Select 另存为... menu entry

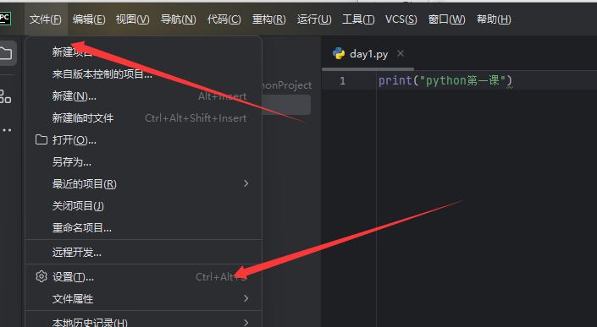144,162
